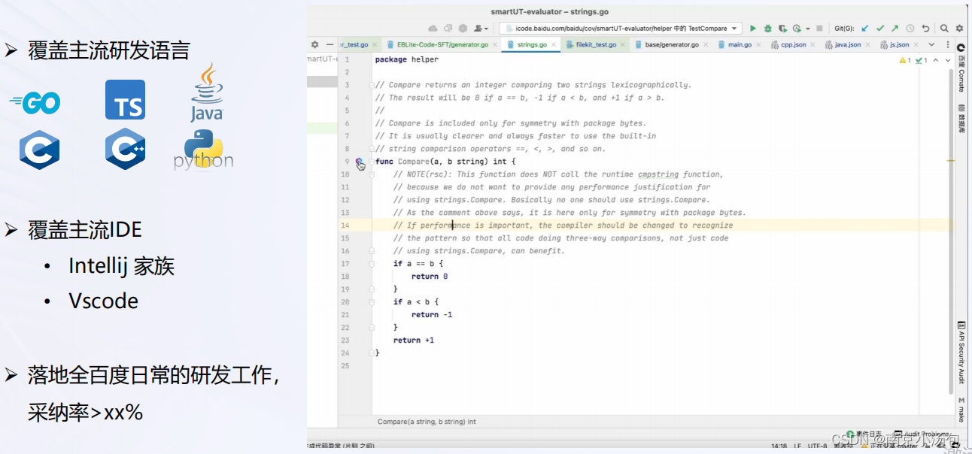Select js.json tab
Image resolution: width=972 pixels, height=454 pixels.
[x=900, y=45]
